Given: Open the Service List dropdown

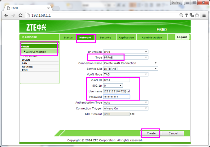Looking at the screenshot, I should click(x=131, y=69).
